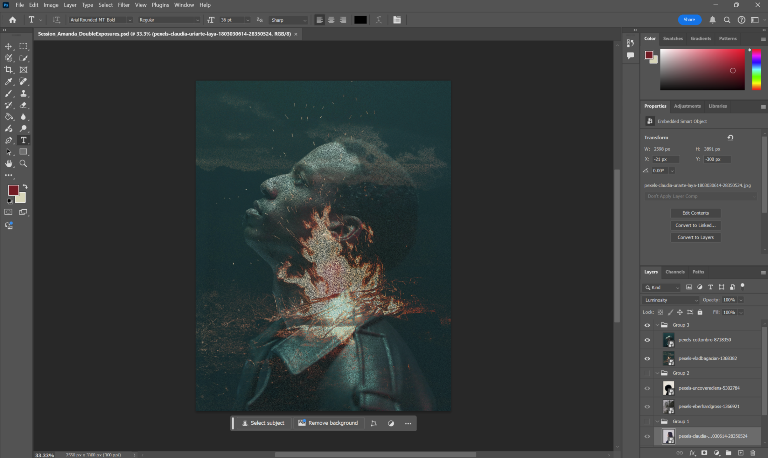
Task: Select the Hand tool
Action: click(9, 163)
